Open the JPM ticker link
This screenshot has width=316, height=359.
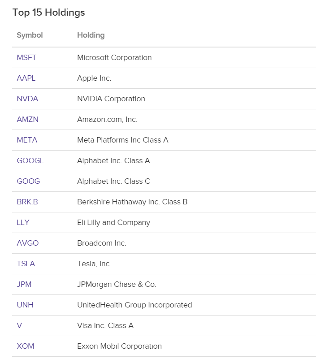click(x=24, y=284)
